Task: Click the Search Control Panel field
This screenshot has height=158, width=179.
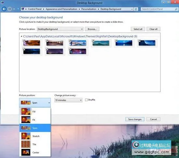Action: point(159,9)
